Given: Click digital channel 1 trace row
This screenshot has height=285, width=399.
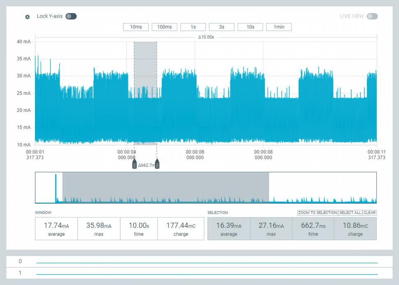Looking at the screenshot, I should [x=206, y=274].
